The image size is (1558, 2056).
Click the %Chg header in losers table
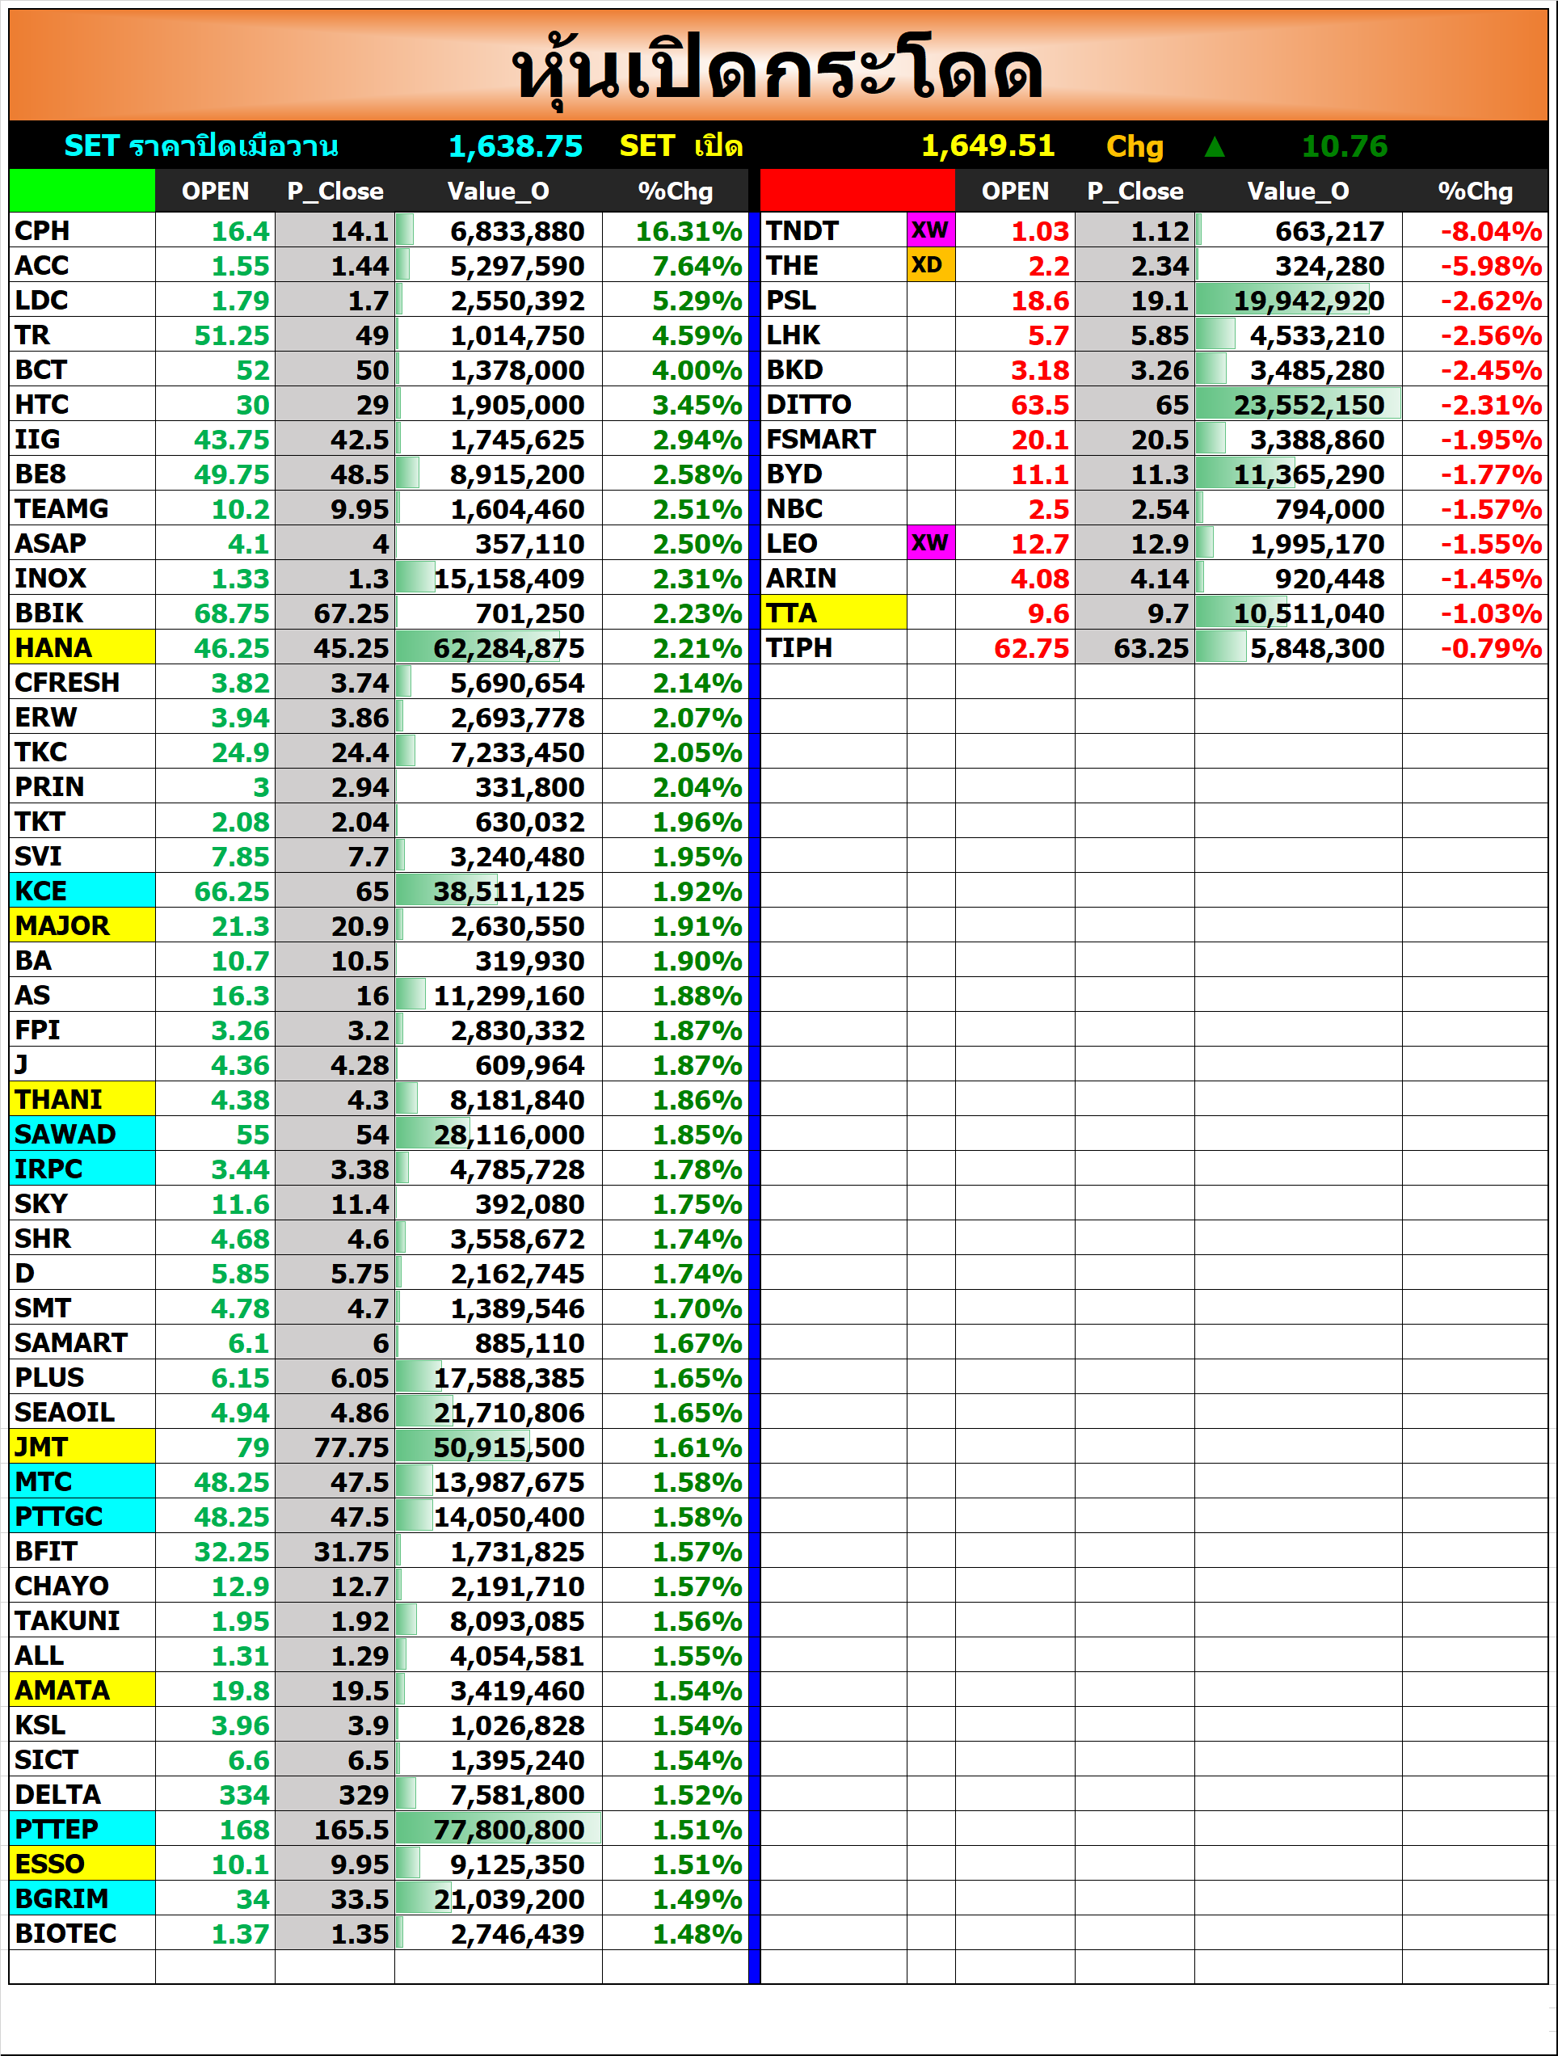click(1476, 191)
